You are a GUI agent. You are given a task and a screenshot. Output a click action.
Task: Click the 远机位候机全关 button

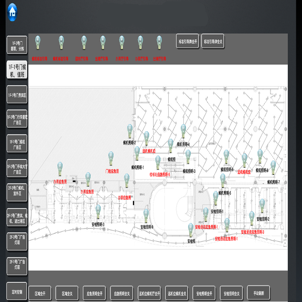pos(176,293)
